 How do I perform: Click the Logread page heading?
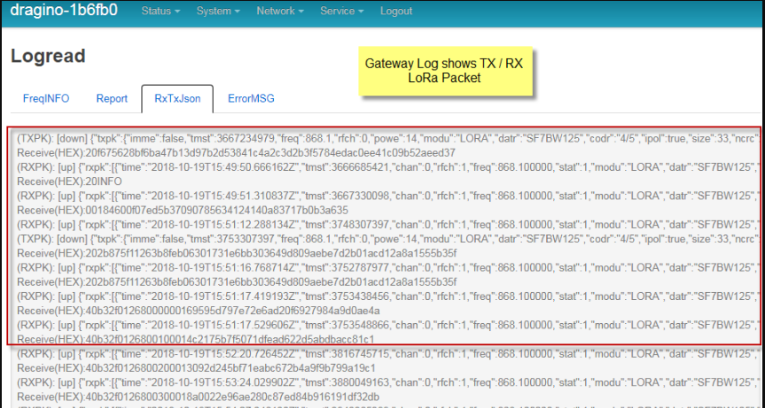click(48, 56)
